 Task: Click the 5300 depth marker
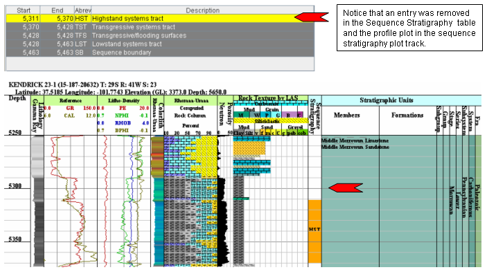coord(15,185)
